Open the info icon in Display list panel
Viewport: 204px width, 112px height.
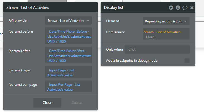tap(178, 7)
